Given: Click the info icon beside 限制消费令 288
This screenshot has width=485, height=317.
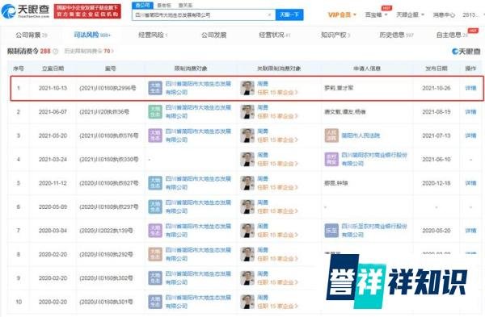Looking at the screenshot, I should coord(55,52).
